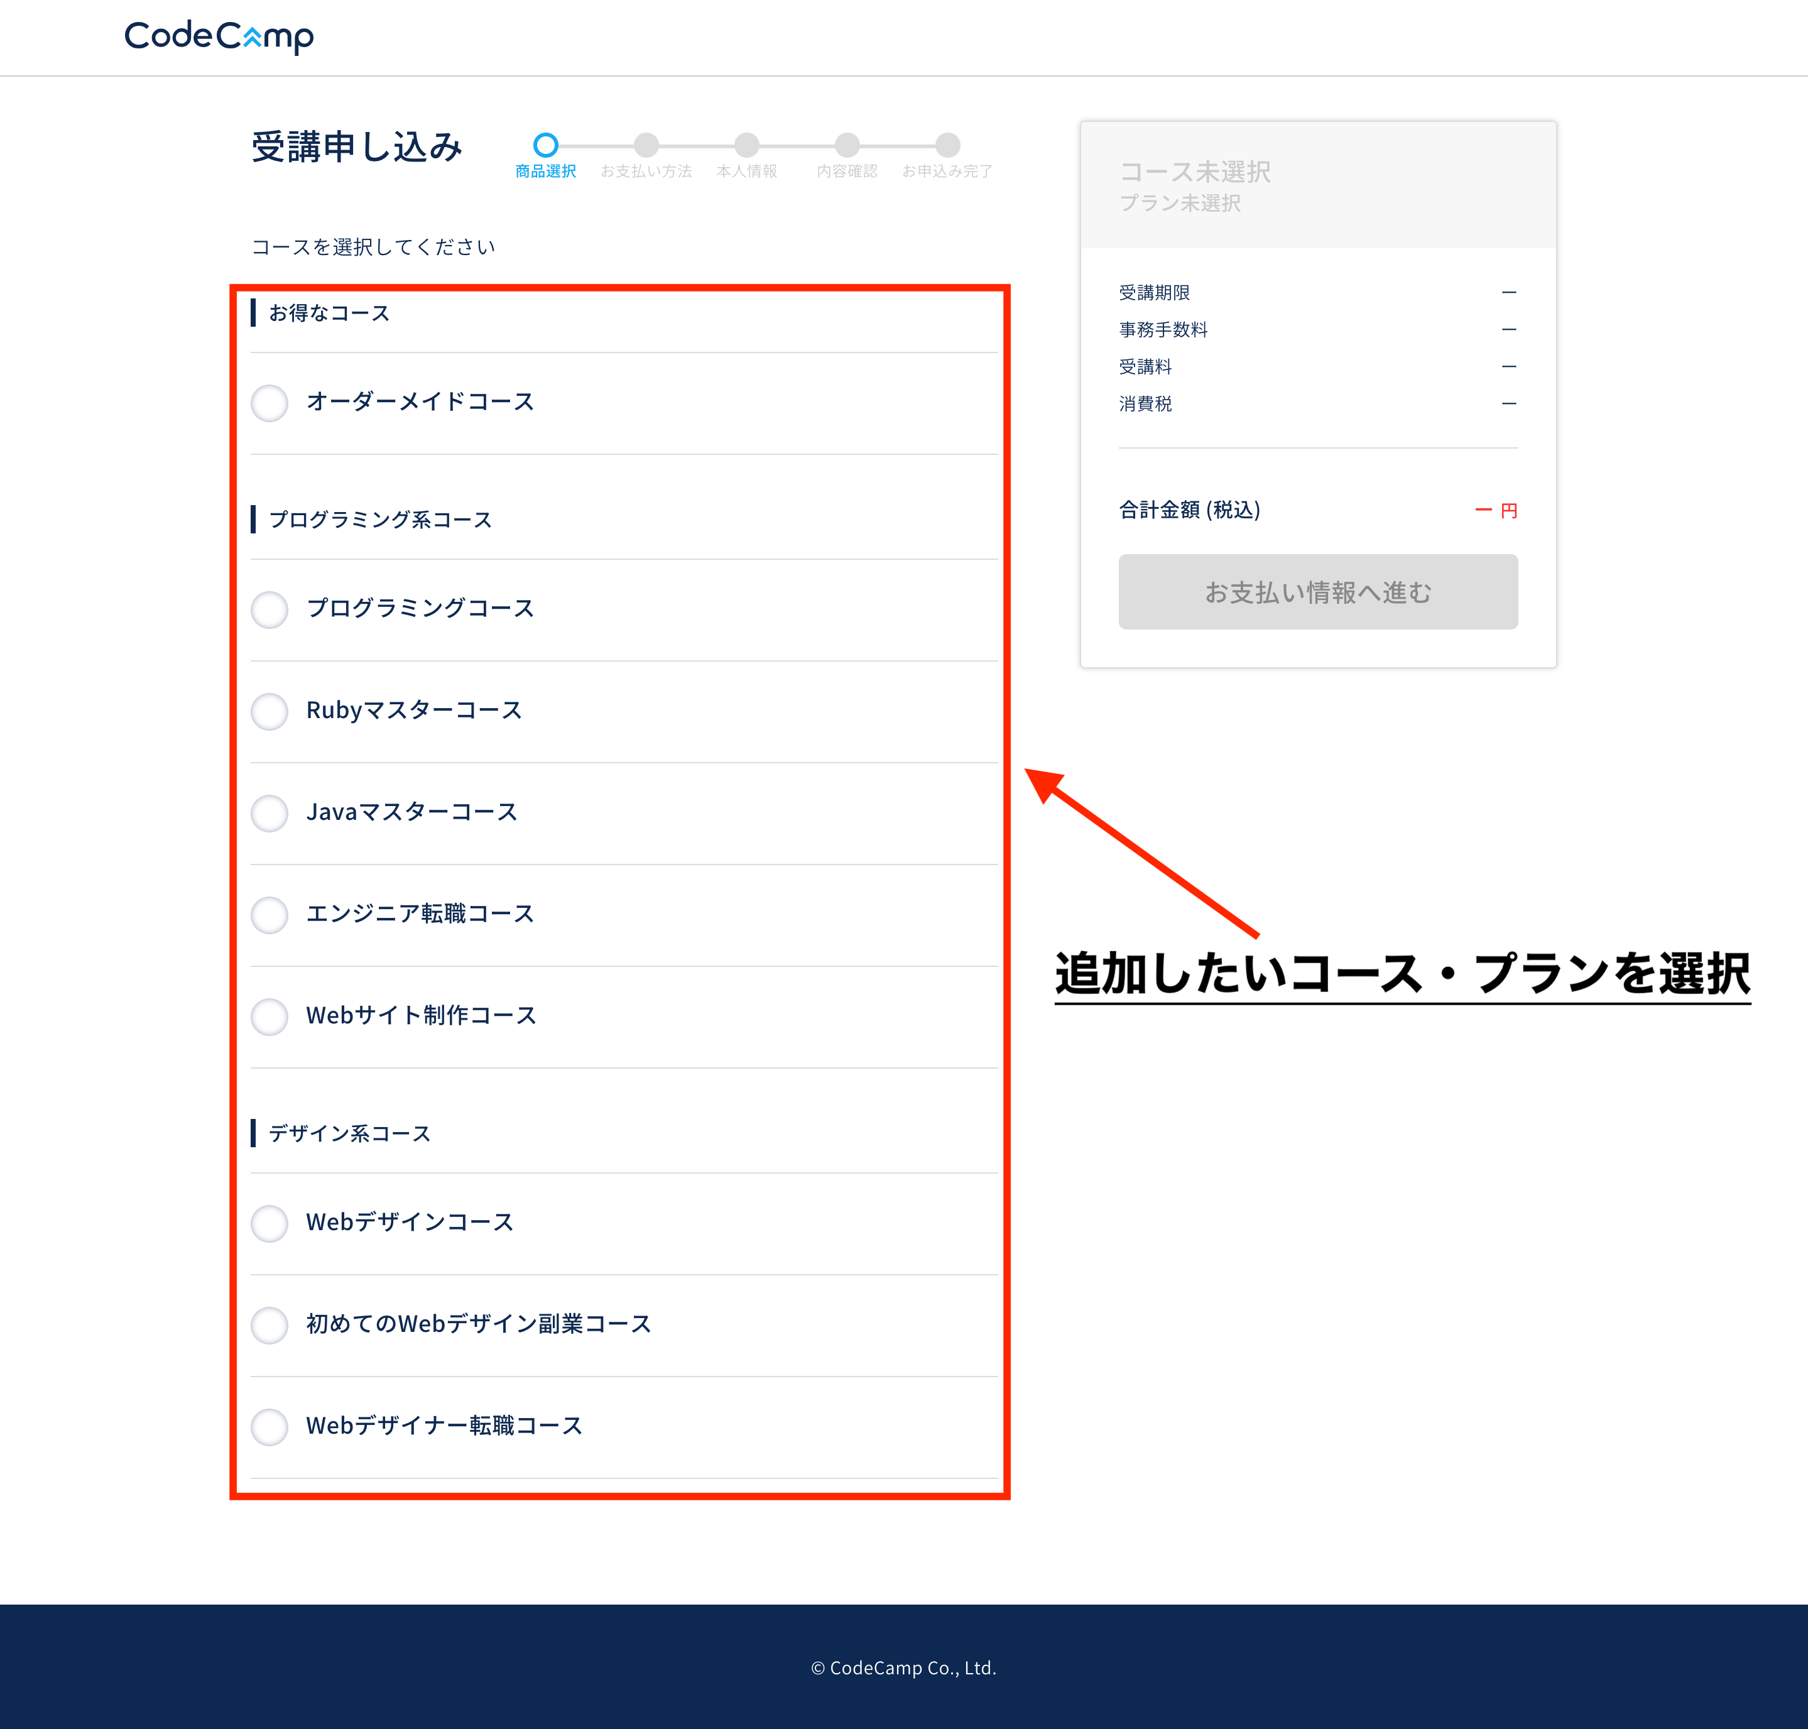The width and height of the screenshot is (1808, 1729).
Task: Click the お支払い方法 step label
Action: [646, 172]
